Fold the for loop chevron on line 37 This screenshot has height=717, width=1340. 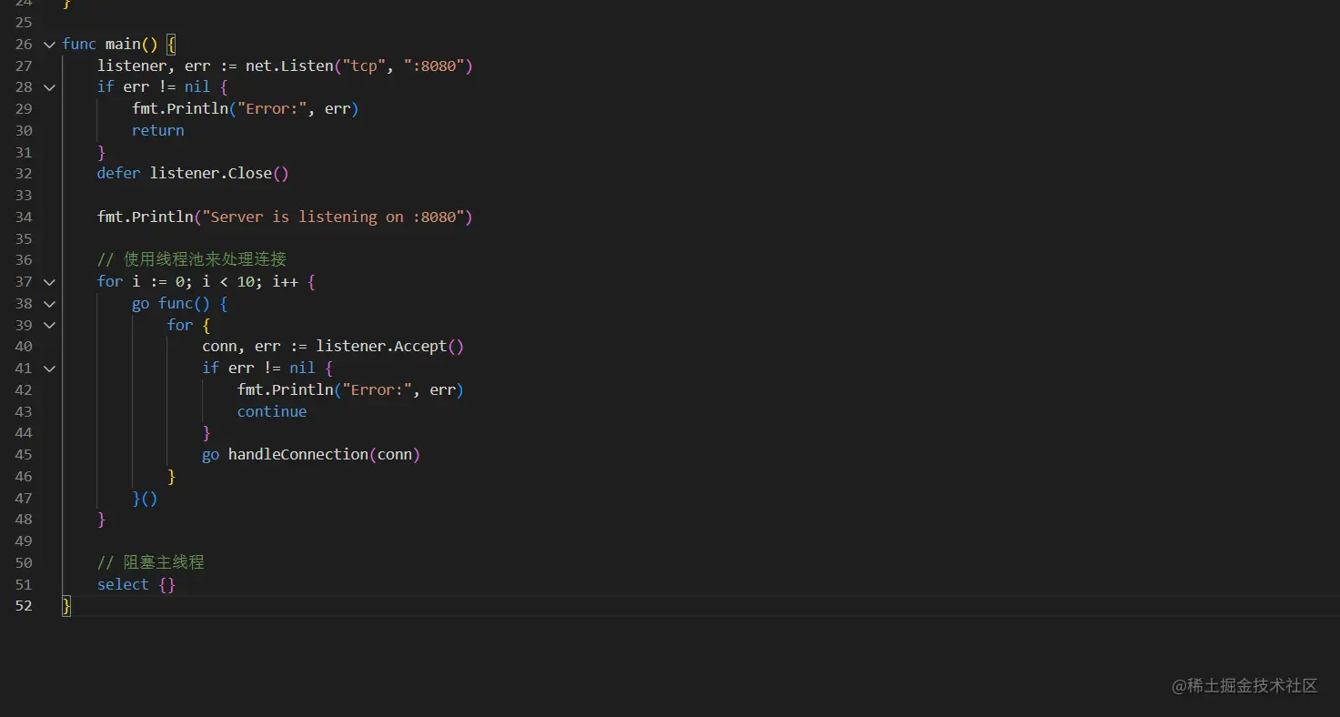pos(49,282)
